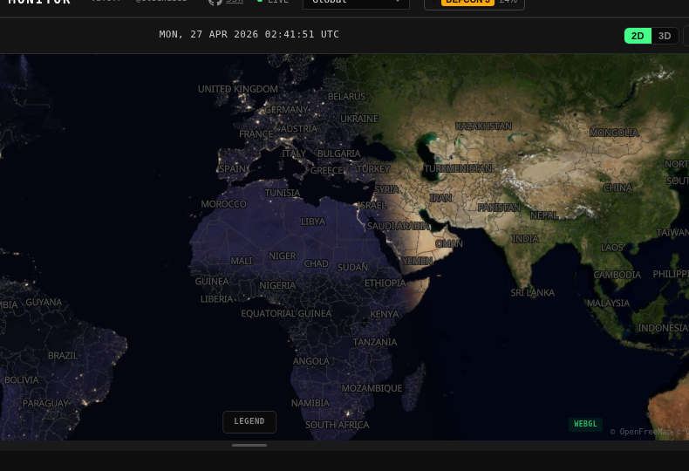Click the PARAGUAY map label

pos(45,403)
